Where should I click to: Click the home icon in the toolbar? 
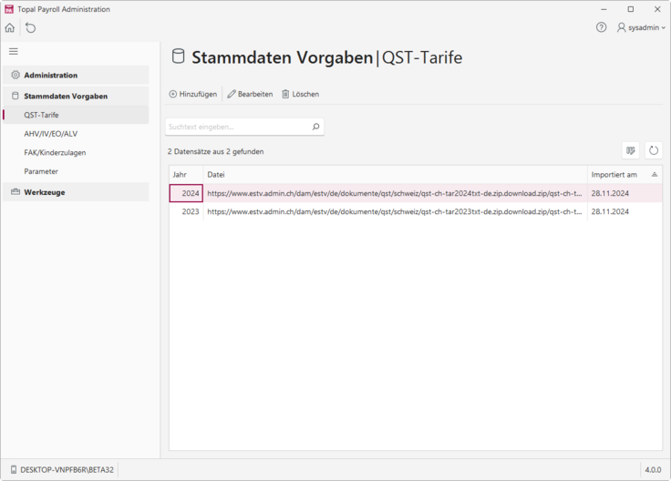tap(10, 28)
